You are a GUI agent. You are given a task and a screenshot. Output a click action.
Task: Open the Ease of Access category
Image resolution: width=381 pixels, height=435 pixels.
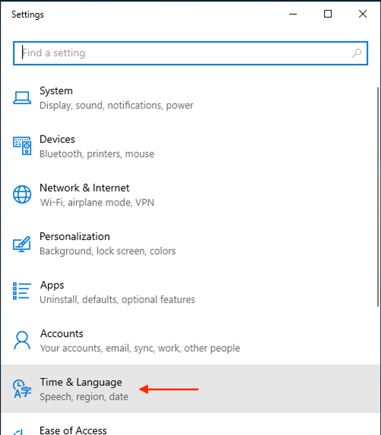coord(73,430)
